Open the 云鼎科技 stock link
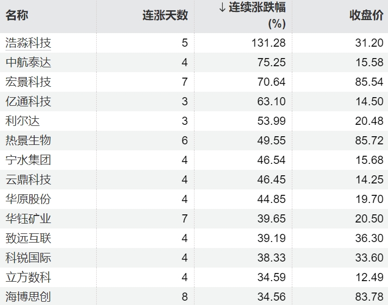Viewport: 388px width, 305px height. pos(28,180)
